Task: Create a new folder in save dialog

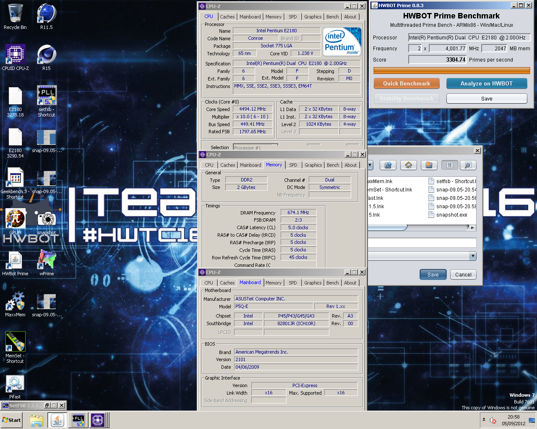Action: pyautogui.click(x=429, y=165)
